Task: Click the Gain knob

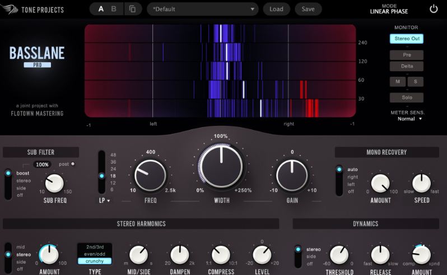Action: [292, 175]
